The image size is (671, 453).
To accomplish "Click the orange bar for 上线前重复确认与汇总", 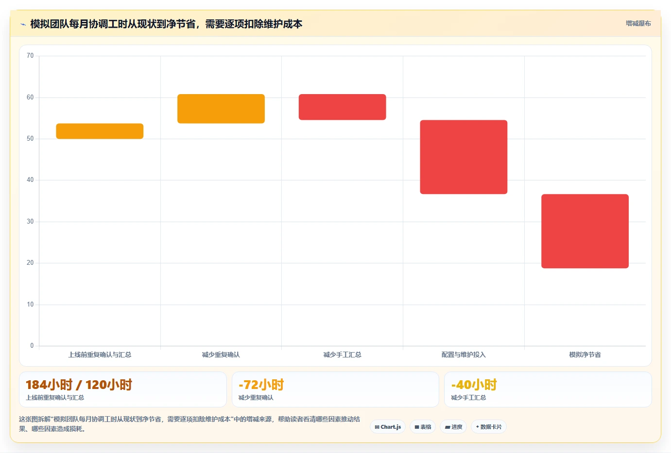I will click(x=100, y=131).
